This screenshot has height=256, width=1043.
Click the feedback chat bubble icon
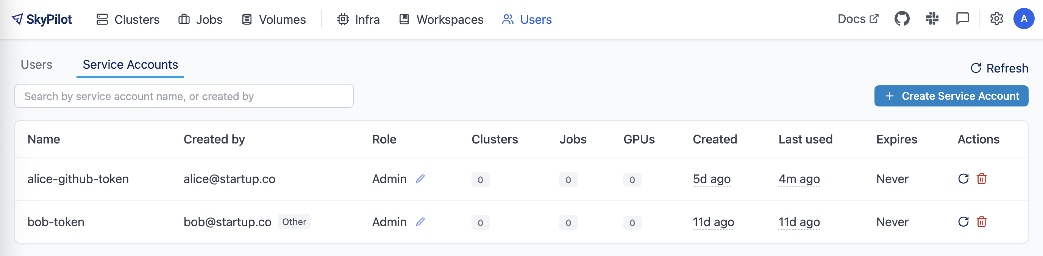coord(962,19)
